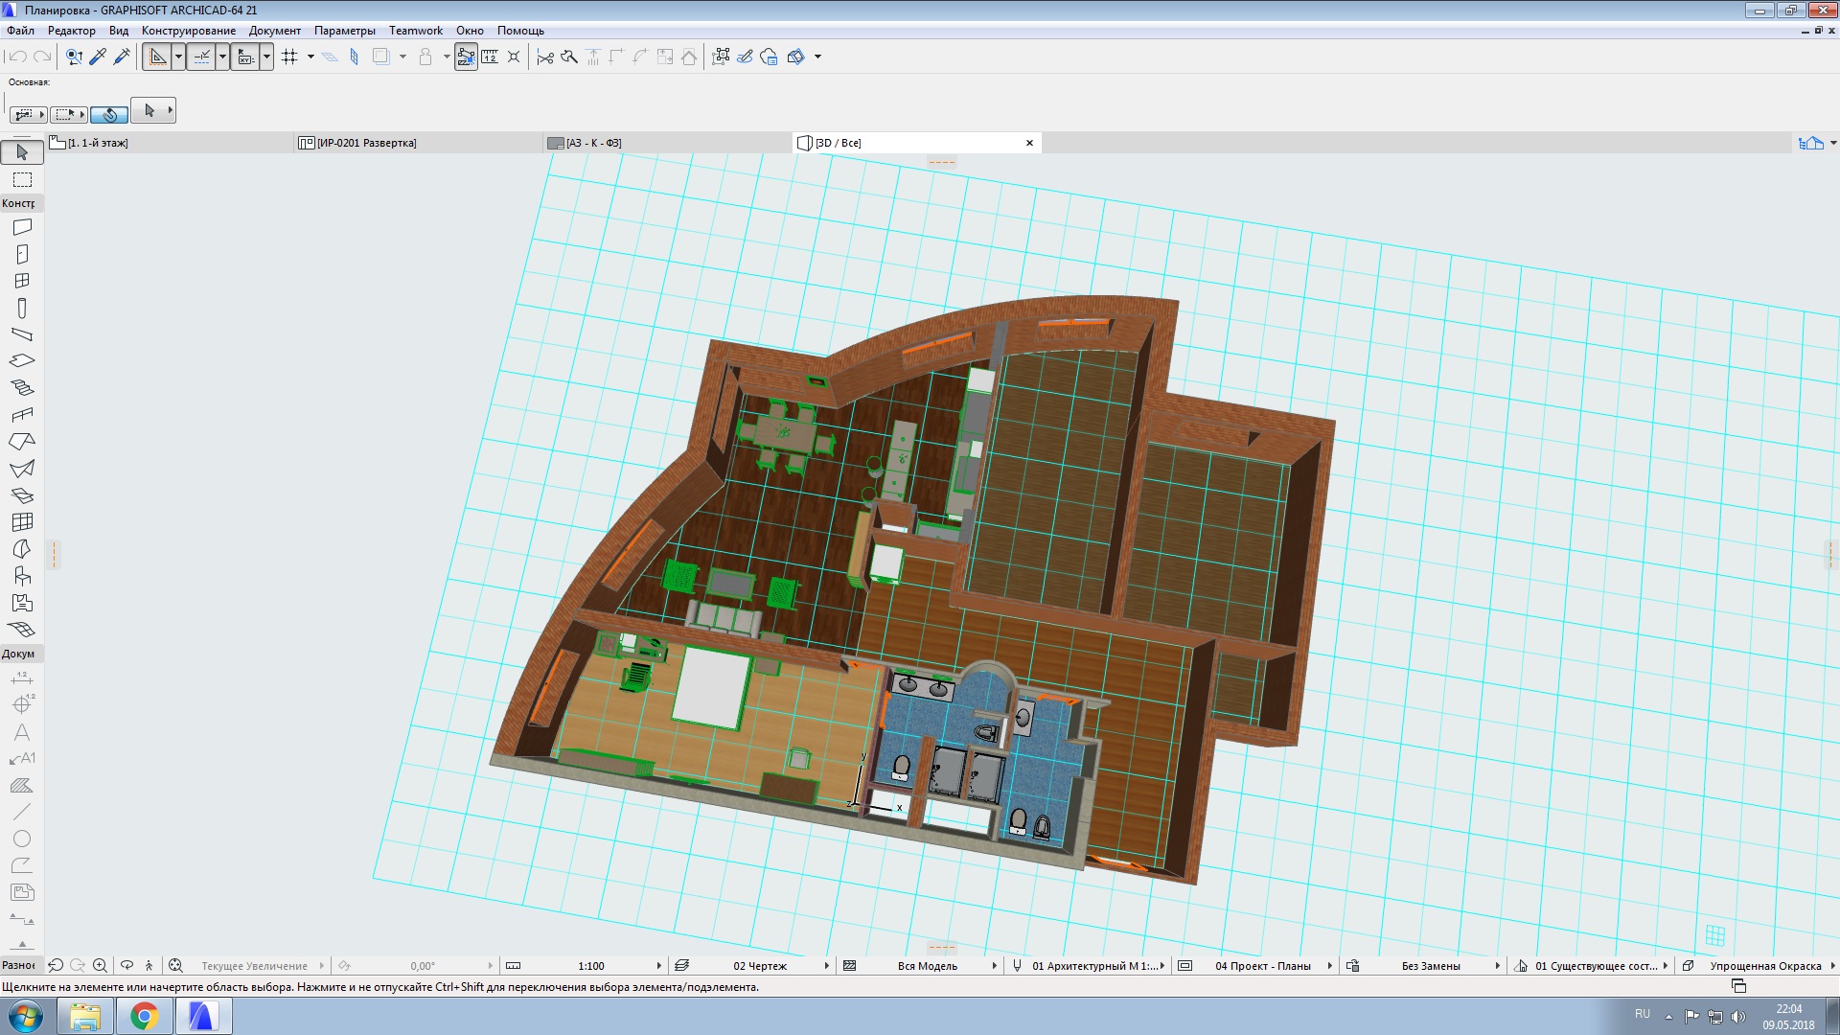Click the Dimension tool in Докум panel
Screen dimensions: 1840x1035
pyautogui.click(x=21, y=676)
